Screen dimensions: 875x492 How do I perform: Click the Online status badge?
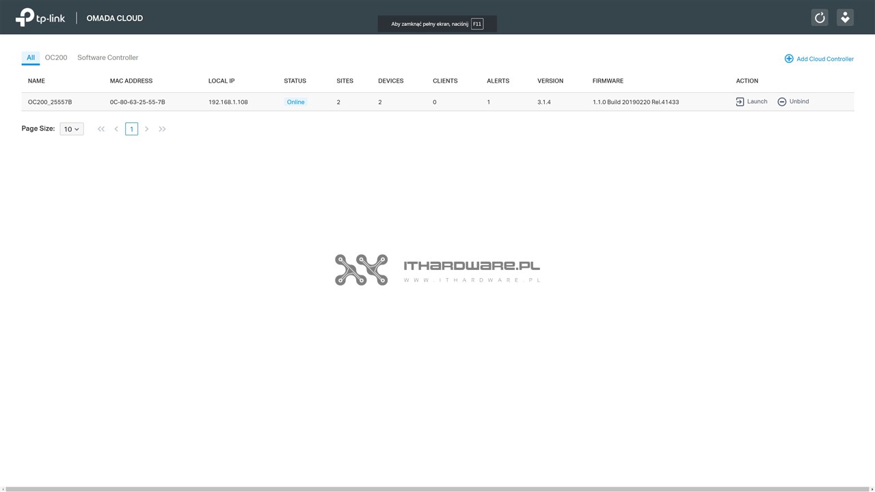[296, 102]
